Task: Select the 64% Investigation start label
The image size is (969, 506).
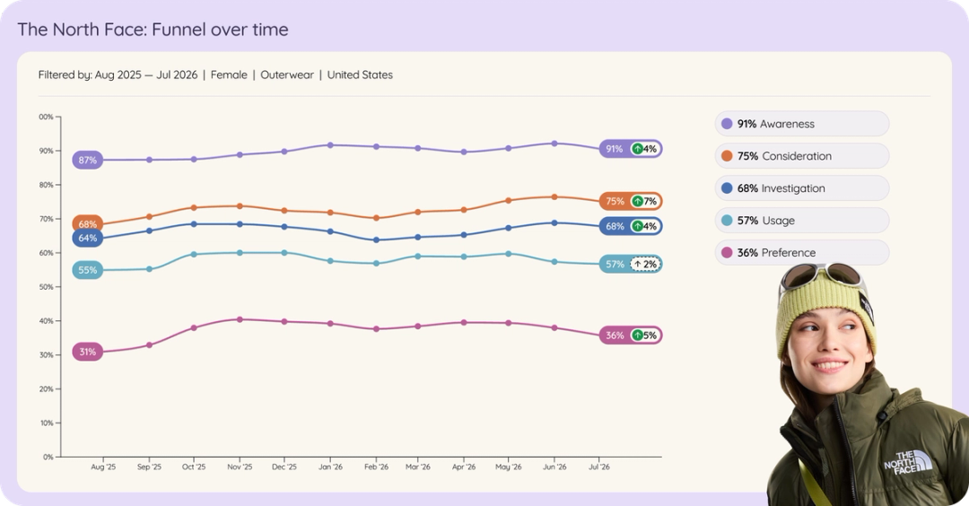Action: [87, 238]
